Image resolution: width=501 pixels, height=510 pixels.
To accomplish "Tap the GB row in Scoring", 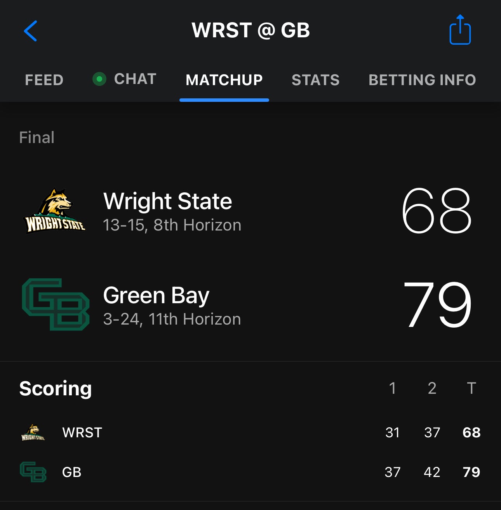I will coord(72,472).
